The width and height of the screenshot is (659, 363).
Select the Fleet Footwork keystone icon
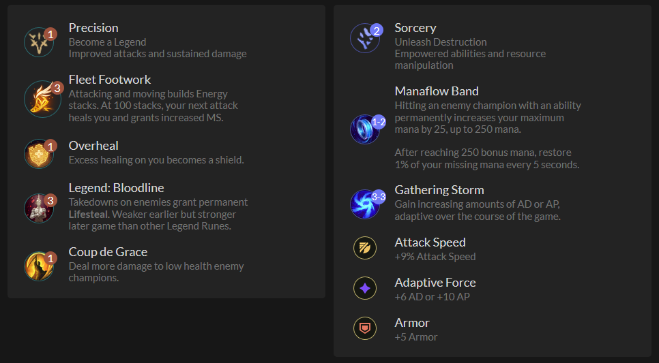click(41, 99)
